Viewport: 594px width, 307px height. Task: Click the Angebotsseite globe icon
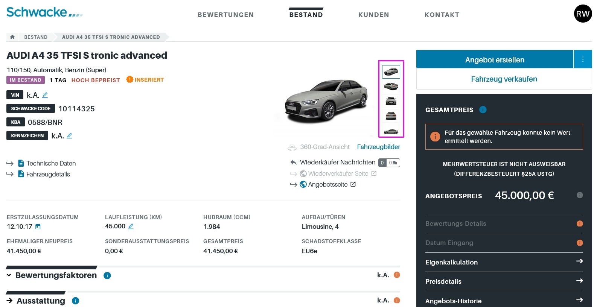coord(303,184)
